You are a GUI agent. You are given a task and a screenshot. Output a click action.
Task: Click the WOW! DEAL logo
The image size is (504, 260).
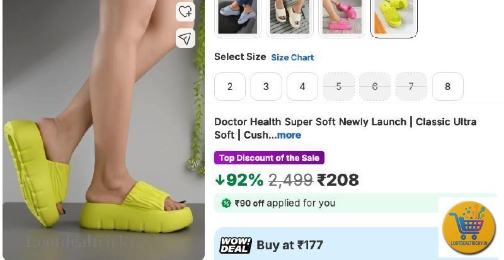235,246
